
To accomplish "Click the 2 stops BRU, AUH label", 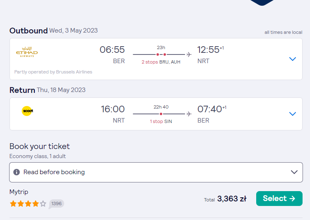I will coord(161,62).
